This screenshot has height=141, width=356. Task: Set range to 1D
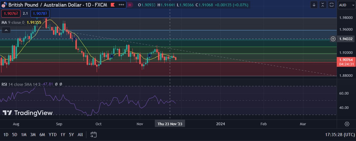pyautogui.click(x=6, y=134)
